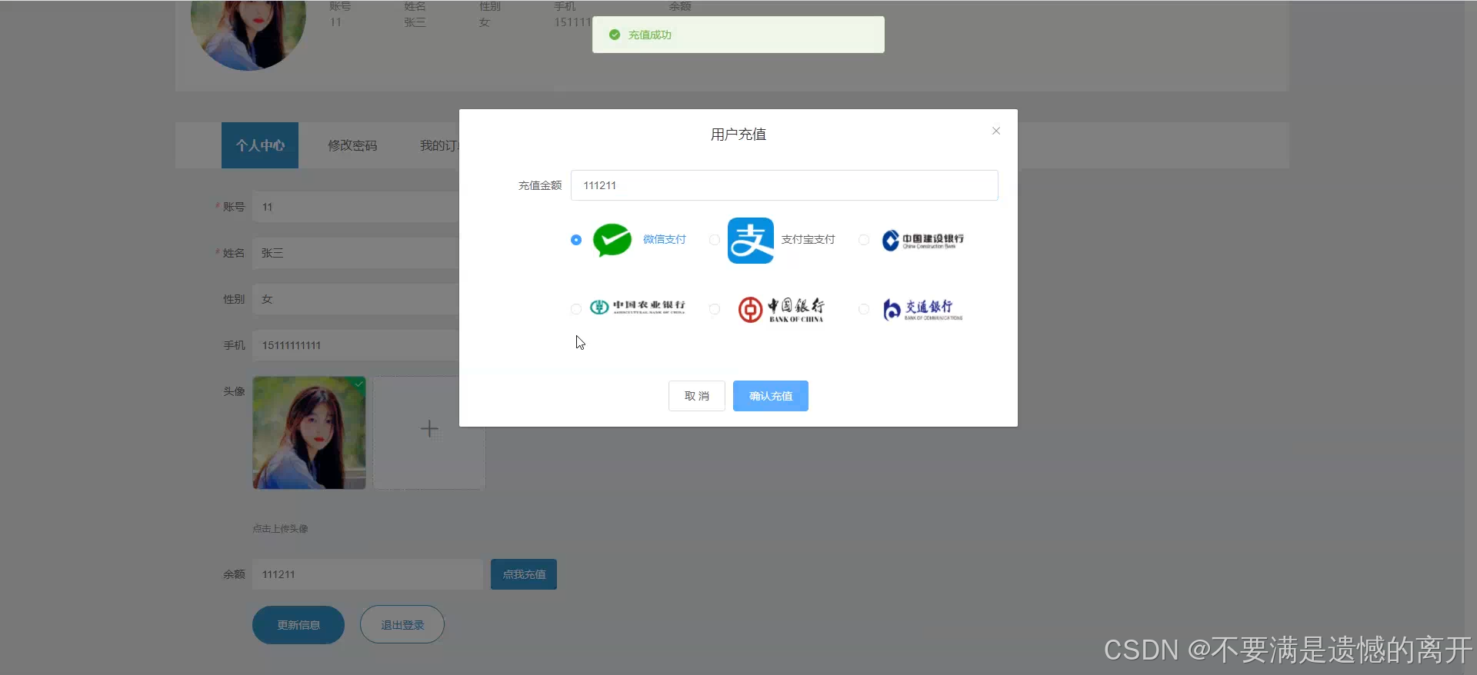Select the Bank of China radio button
Image resolution: width=1477 pixels, height=675 pixels.
click(x=715, y=309)
